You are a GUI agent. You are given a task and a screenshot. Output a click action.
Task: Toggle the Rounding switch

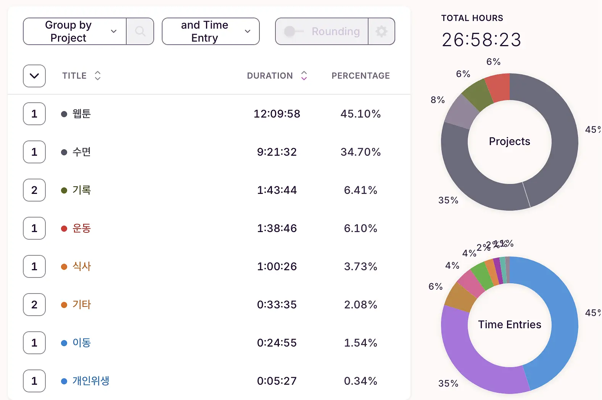pyautogui.click(x=294, y=31)
